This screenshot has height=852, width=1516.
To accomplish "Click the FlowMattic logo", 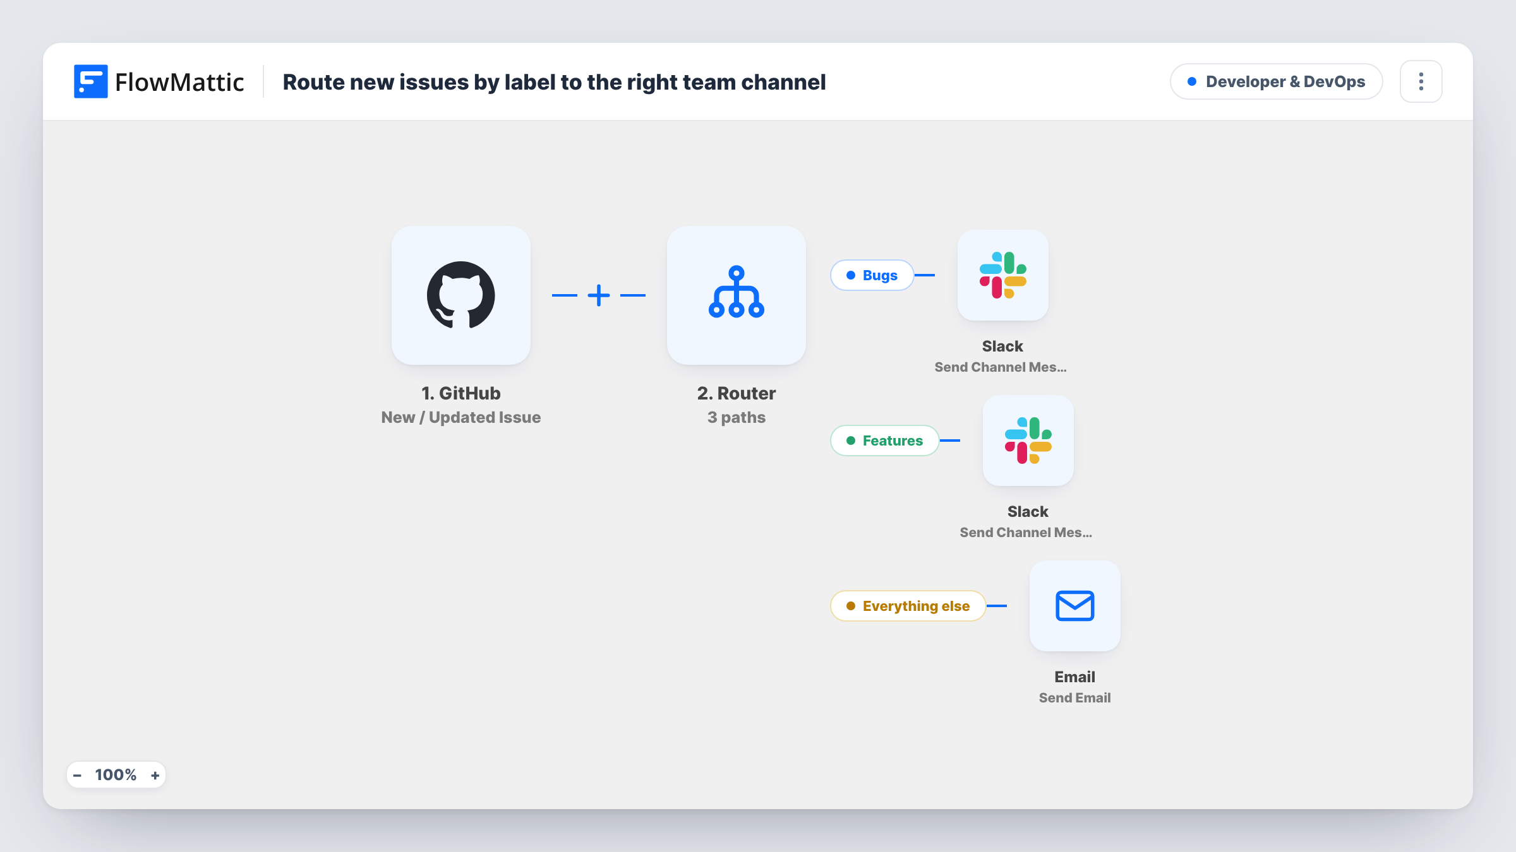I will 159,81.
